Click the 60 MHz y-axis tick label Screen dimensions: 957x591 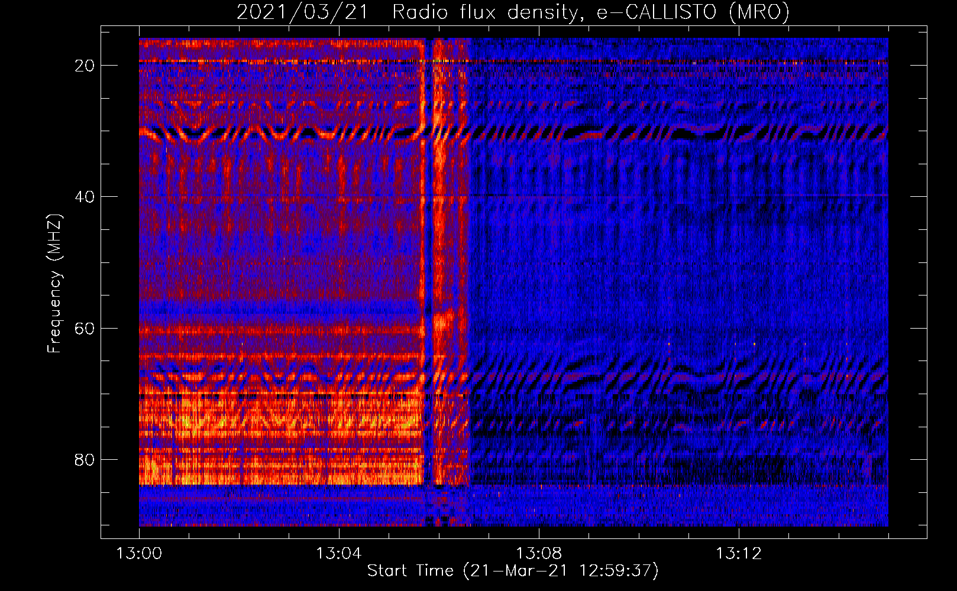85,329
